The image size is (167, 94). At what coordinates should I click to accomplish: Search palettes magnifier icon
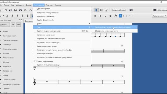[13, 25]
